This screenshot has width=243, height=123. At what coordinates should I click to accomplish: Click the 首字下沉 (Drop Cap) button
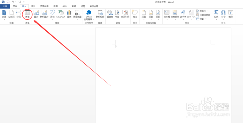[191, 15]
